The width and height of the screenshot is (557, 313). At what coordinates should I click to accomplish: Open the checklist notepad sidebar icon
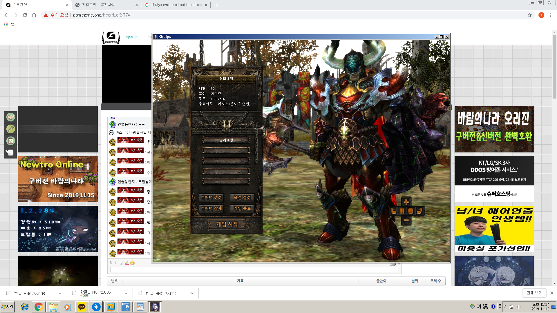[x=11, y=141]
